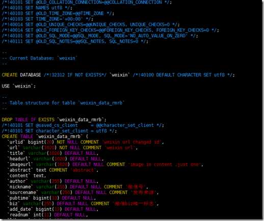
Task: Click the 'SET NAMES utf8' line
Action: click(x=37, y=8)
